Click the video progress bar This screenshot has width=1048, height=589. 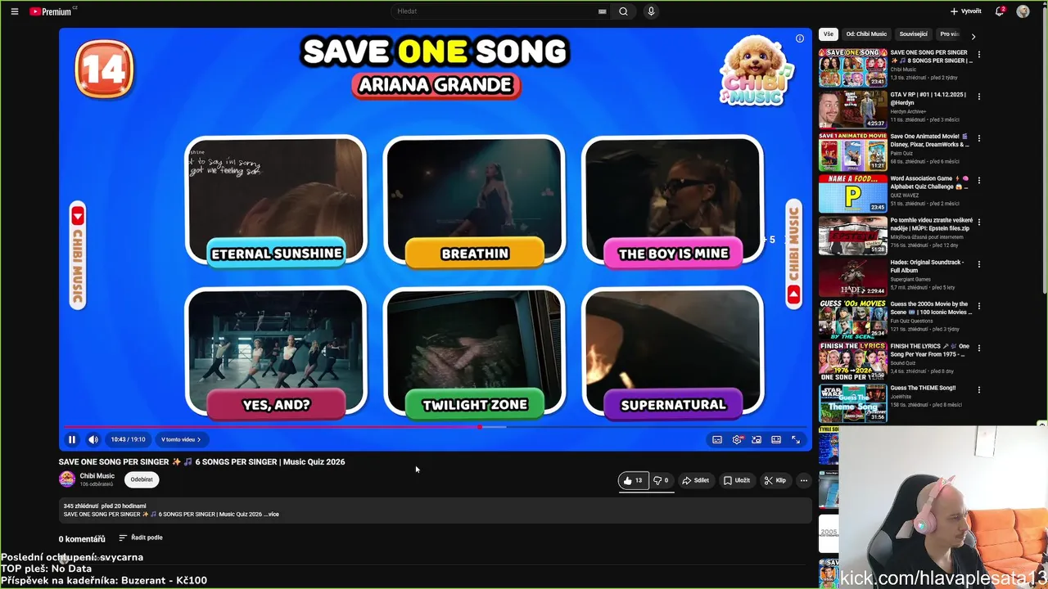436,426
